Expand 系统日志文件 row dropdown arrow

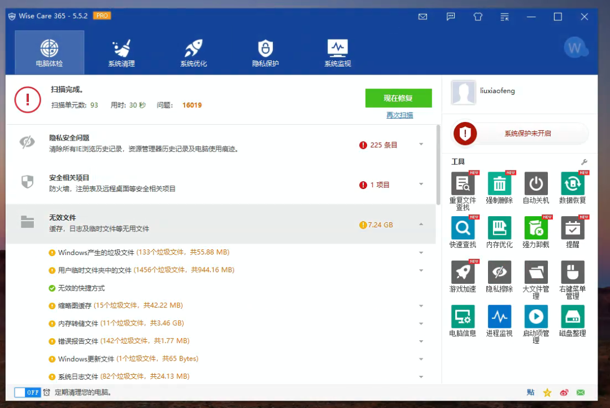click(421, 377)
